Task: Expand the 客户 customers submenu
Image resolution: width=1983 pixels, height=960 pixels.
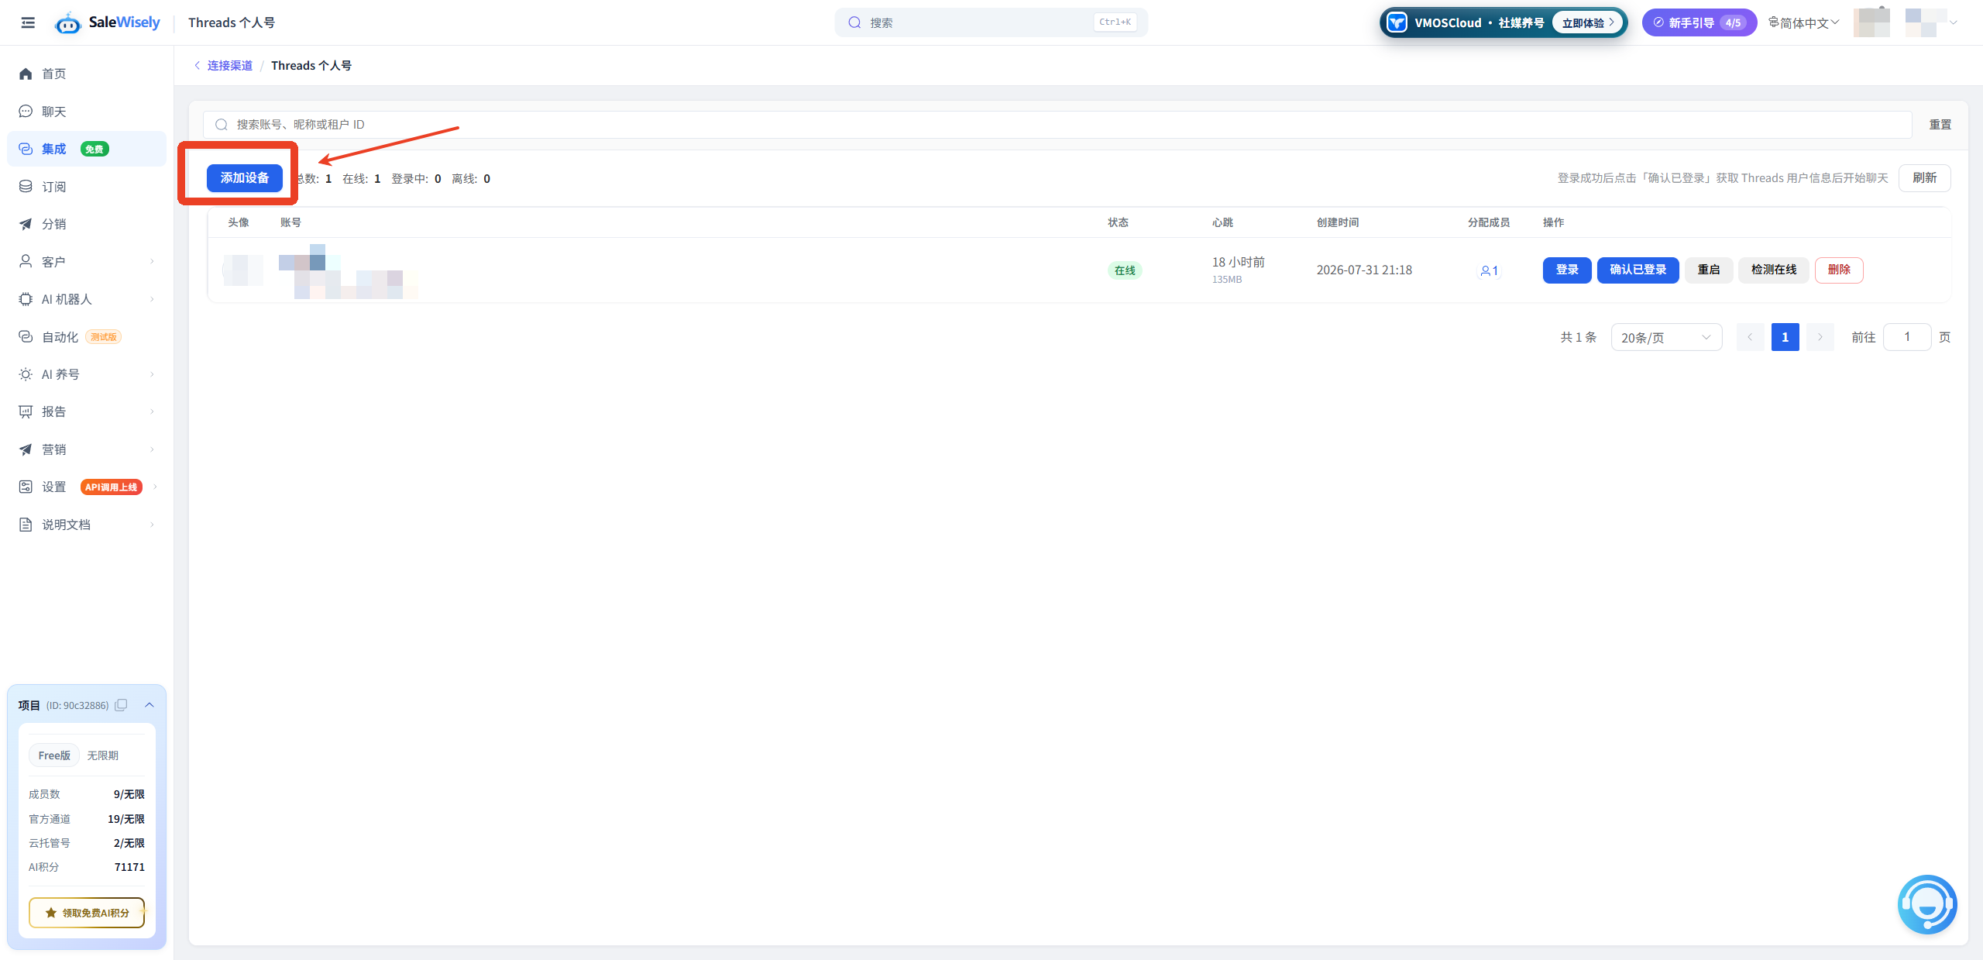Action: (87, 262)
